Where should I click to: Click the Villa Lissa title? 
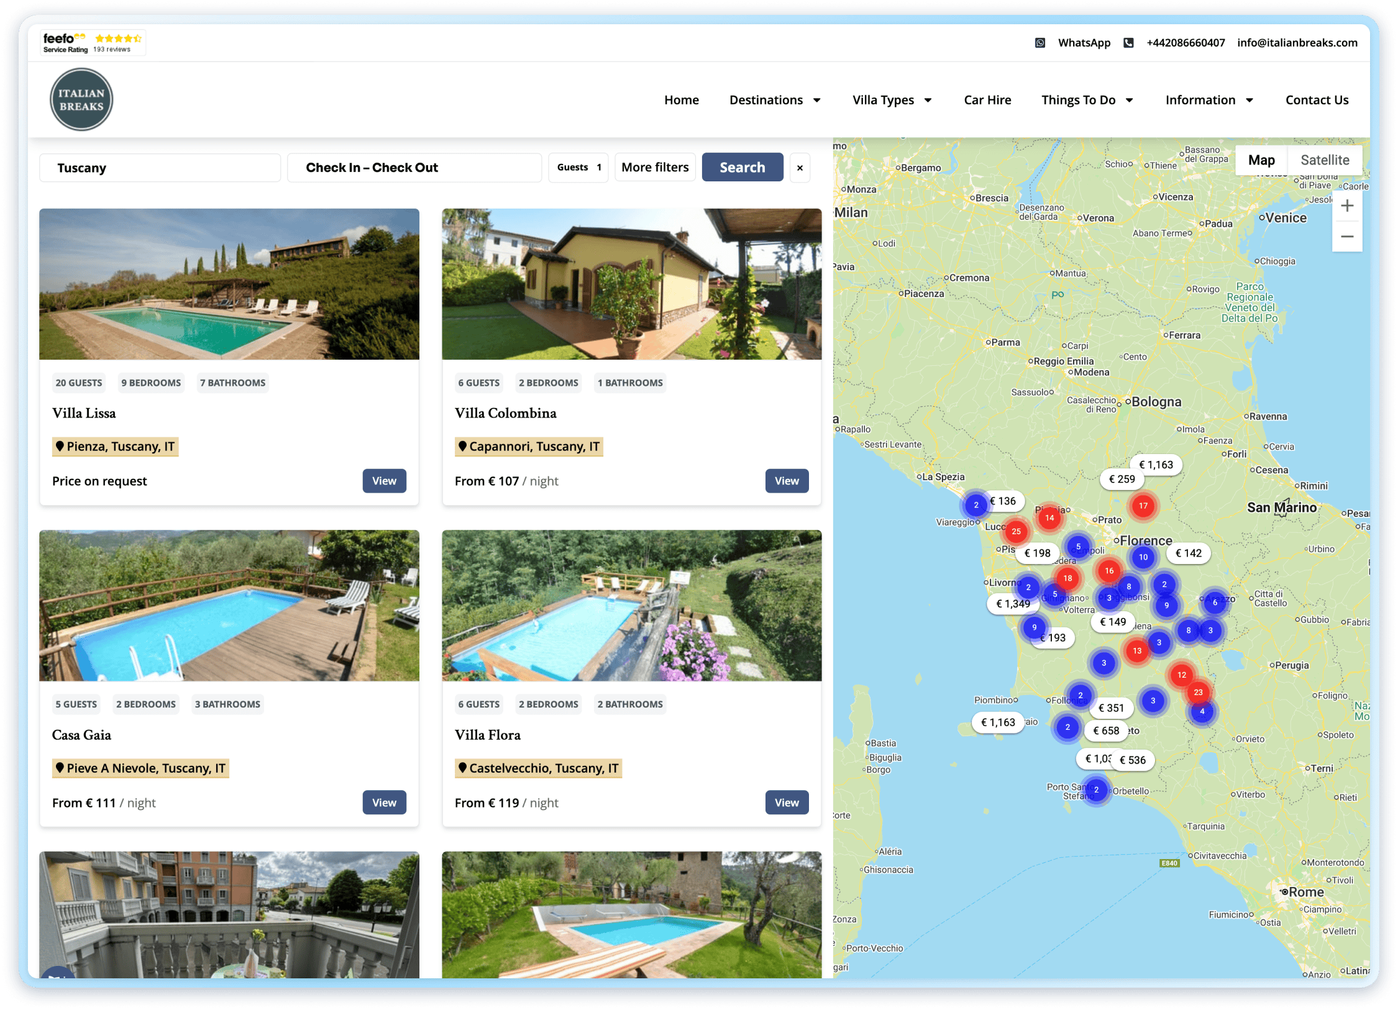click(84, 413)
